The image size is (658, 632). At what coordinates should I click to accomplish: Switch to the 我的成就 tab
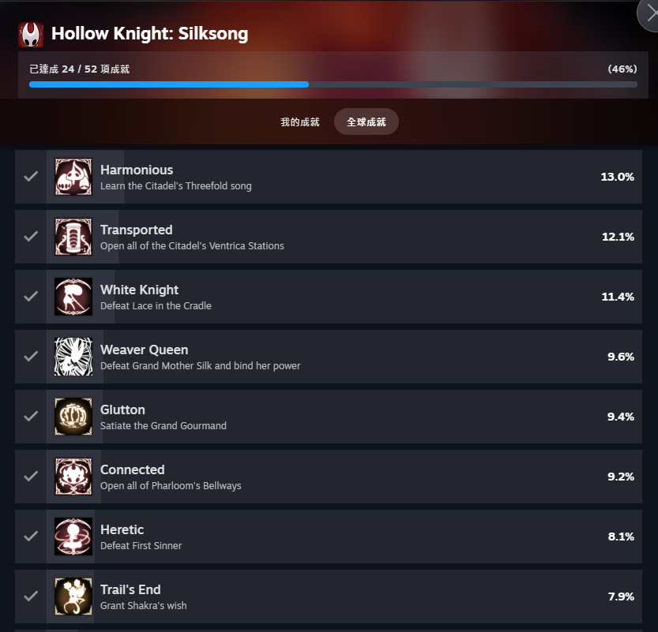pyautogui.click(x=300, y=122)
